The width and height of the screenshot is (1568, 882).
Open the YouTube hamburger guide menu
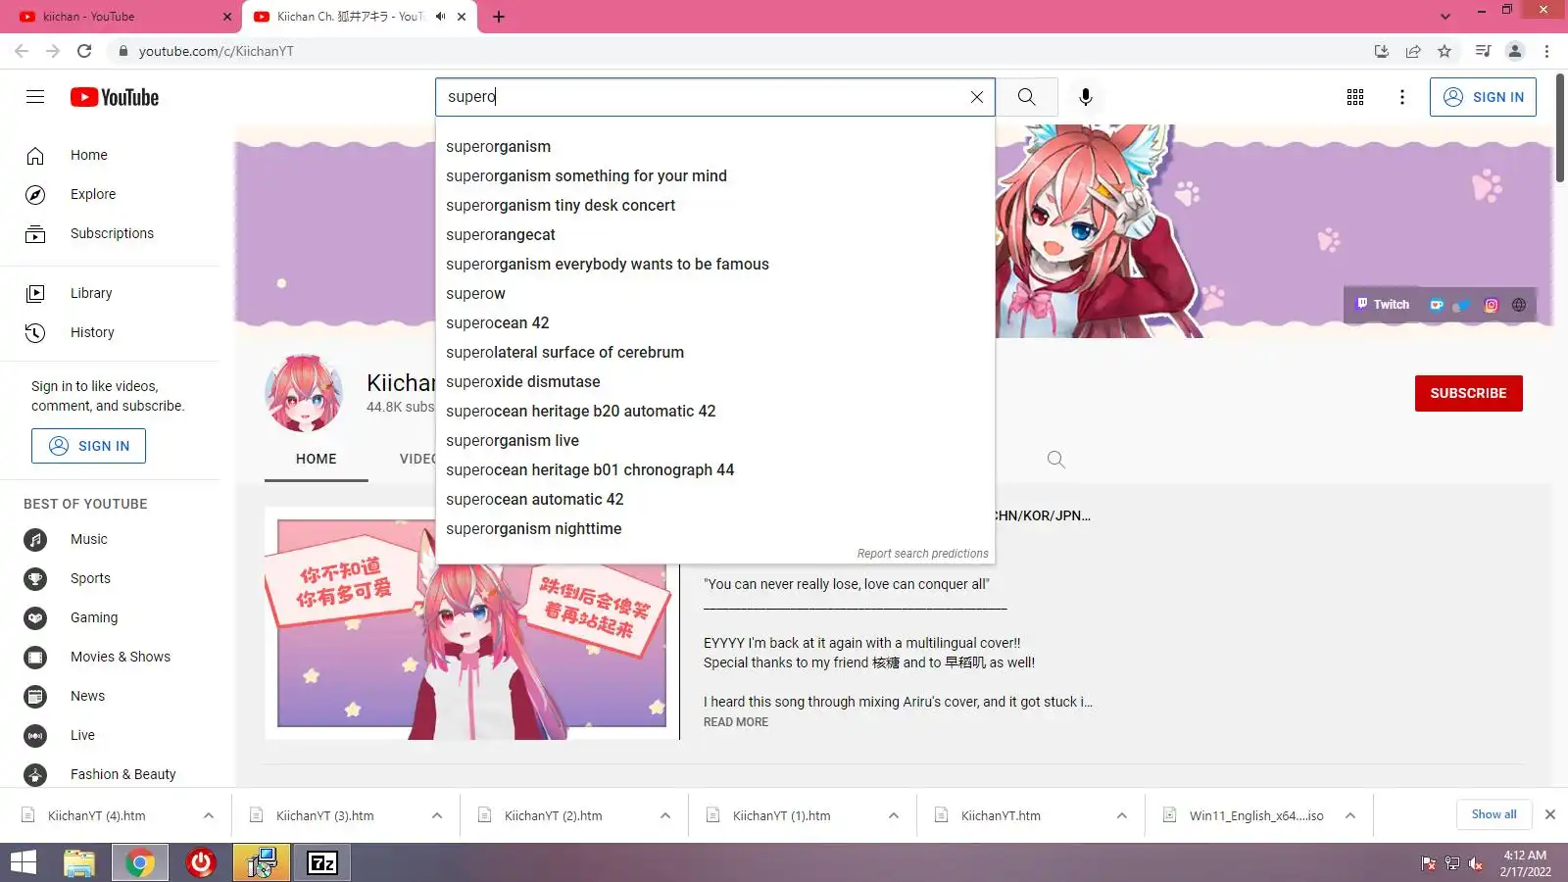pos(35,97)
